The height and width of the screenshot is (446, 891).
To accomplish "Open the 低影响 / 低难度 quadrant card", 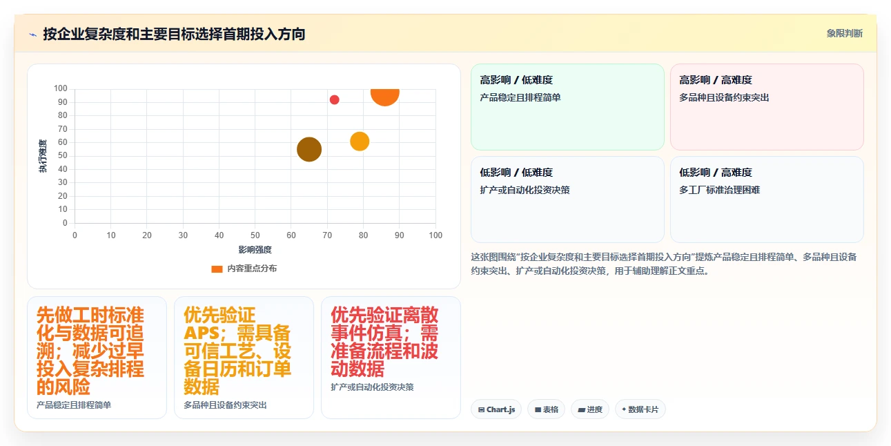I will (x=567, y=200).
